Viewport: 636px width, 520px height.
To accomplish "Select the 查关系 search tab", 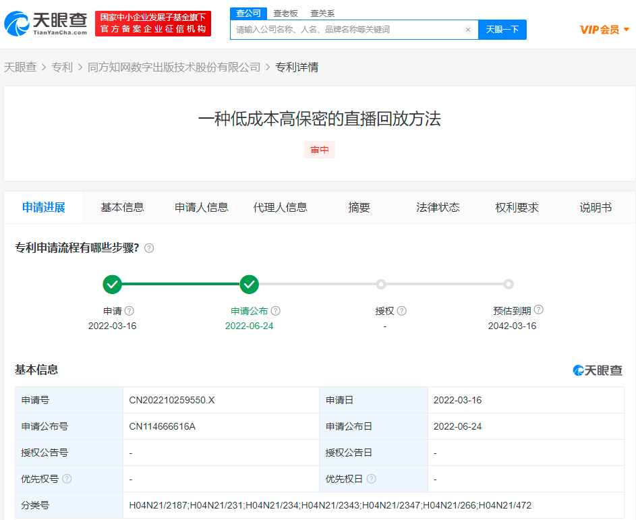I will pos(322,13).
